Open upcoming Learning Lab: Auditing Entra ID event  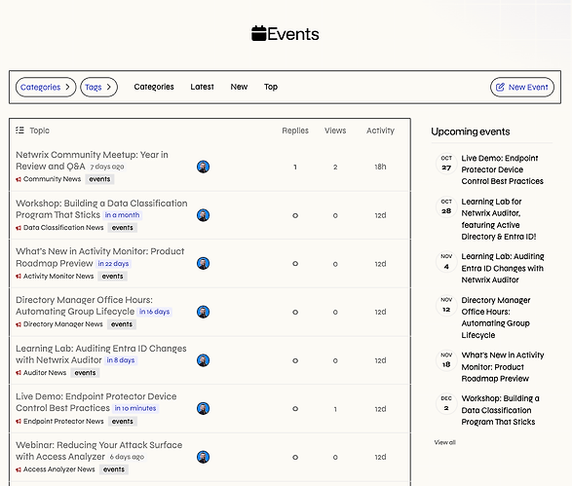point(503,268)
